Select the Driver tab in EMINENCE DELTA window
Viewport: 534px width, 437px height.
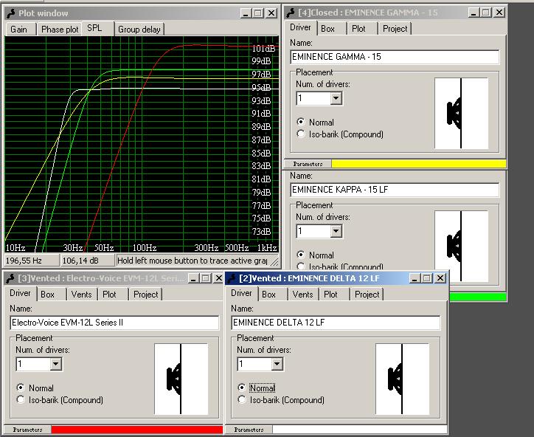241,293
